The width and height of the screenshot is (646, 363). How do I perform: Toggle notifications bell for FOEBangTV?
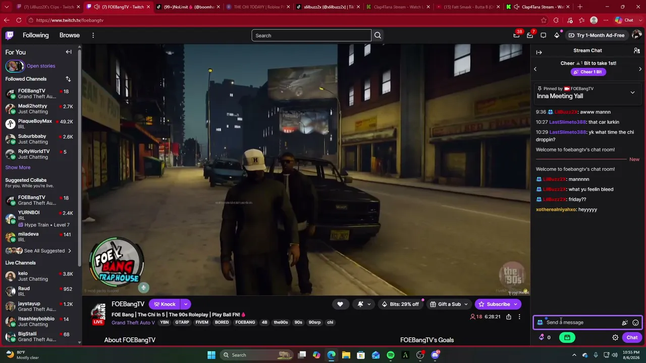pos(360,304)
